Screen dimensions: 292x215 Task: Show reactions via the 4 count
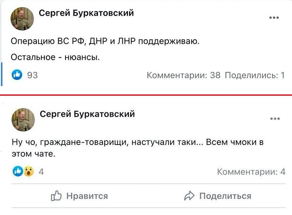click(x=41, y=172)
